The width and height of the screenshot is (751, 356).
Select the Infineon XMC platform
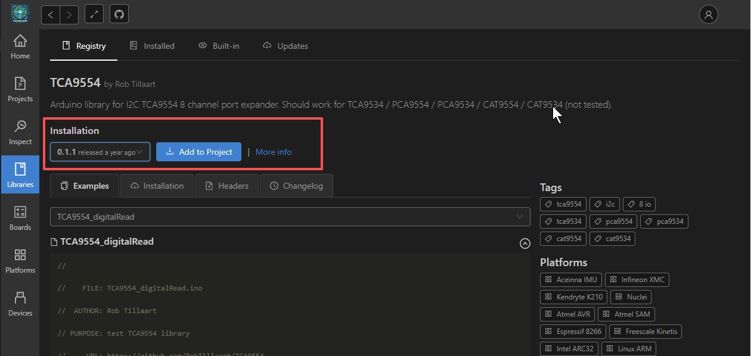[637, 280]
